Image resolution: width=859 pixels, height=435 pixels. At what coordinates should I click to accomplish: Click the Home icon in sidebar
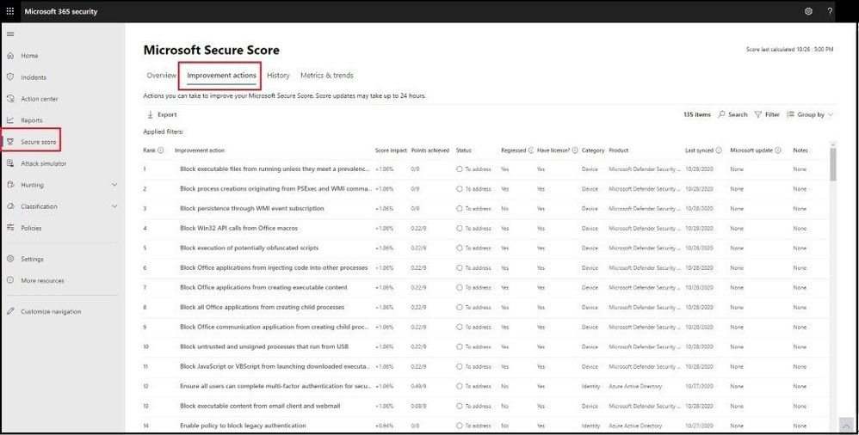[9, 55]
